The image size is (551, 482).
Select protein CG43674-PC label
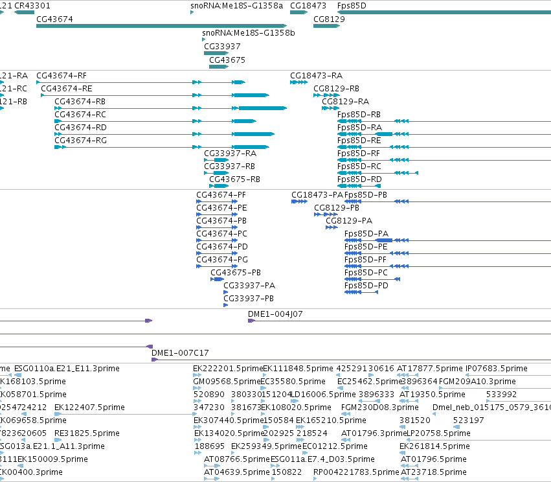(221, 234)
